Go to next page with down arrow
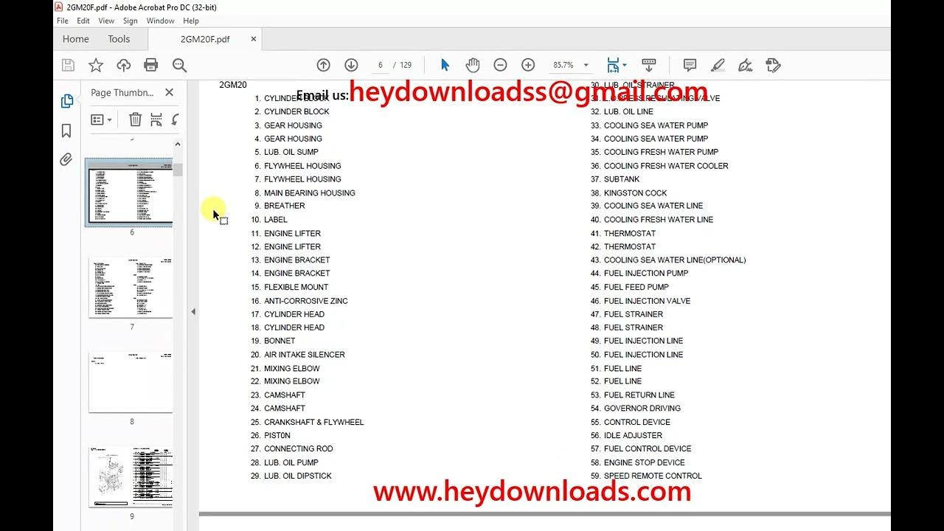 coord(351,65)
